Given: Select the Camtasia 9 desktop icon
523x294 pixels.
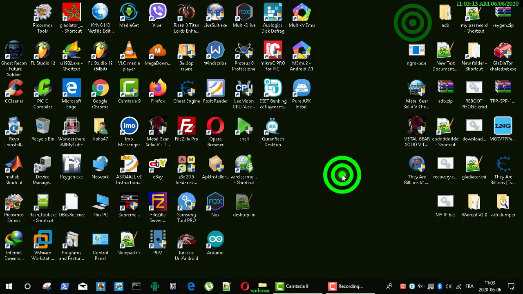Looking at the screenshot, I should click(x=129, y=91).
